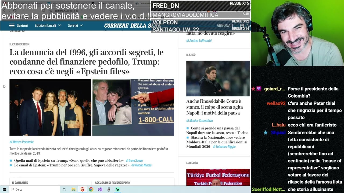Click chat username SceriffodiNott
Viewport: 344px width, 193px height.
tap(268, 190)
